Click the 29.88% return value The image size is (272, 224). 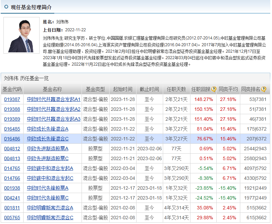click(x=205, y=218)
